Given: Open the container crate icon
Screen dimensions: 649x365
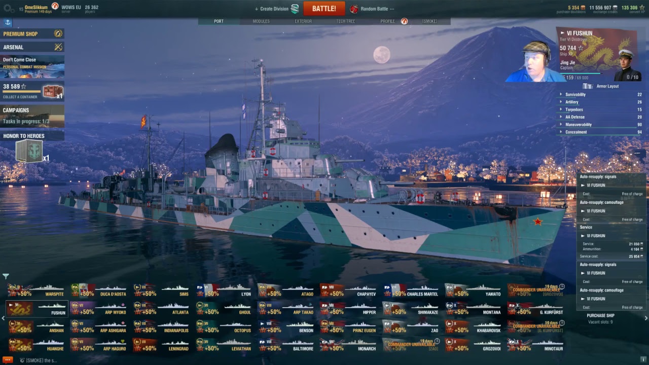Looking at the screenshot, I should [x=52, y=91].
